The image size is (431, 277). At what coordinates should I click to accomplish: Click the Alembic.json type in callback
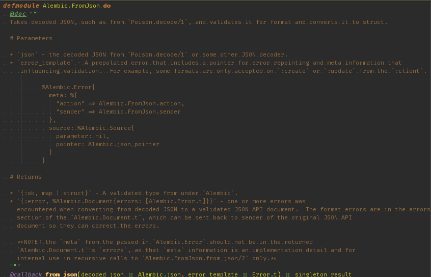pos(159,274)
